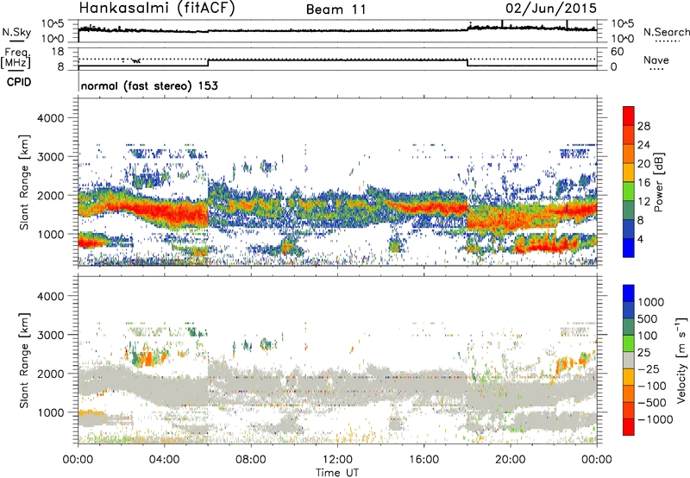Click the 'CPID' label
This screenshot has height=478, width=690.
coord(19,82)
